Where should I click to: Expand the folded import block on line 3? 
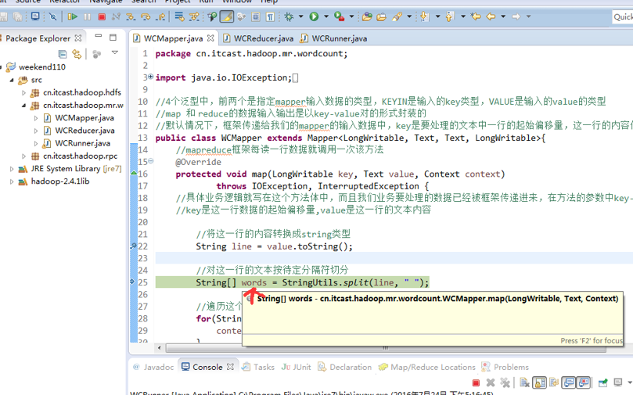[150, 77]
